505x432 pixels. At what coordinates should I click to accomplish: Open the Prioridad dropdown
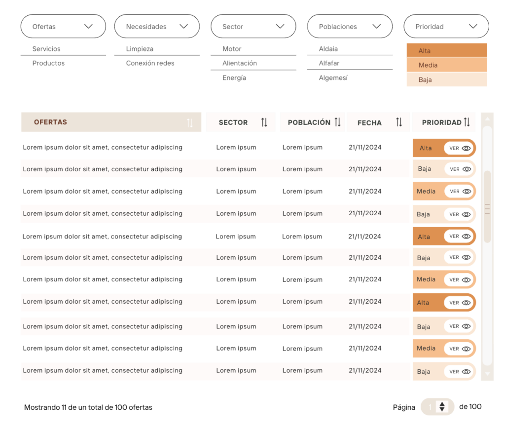pos(446,27)
